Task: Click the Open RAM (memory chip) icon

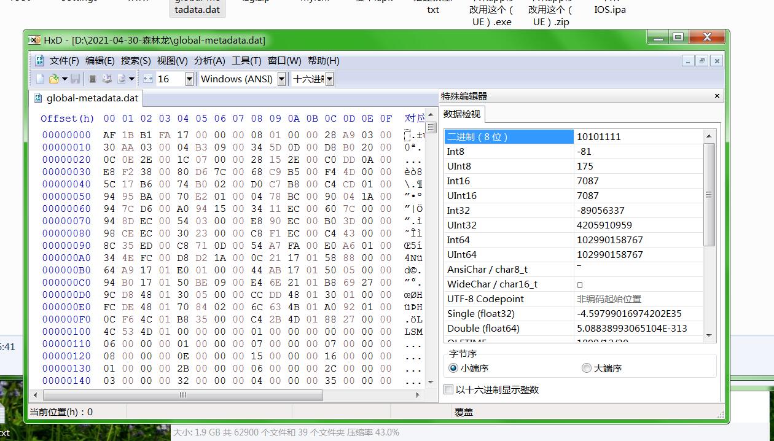Action: [93, 79]
